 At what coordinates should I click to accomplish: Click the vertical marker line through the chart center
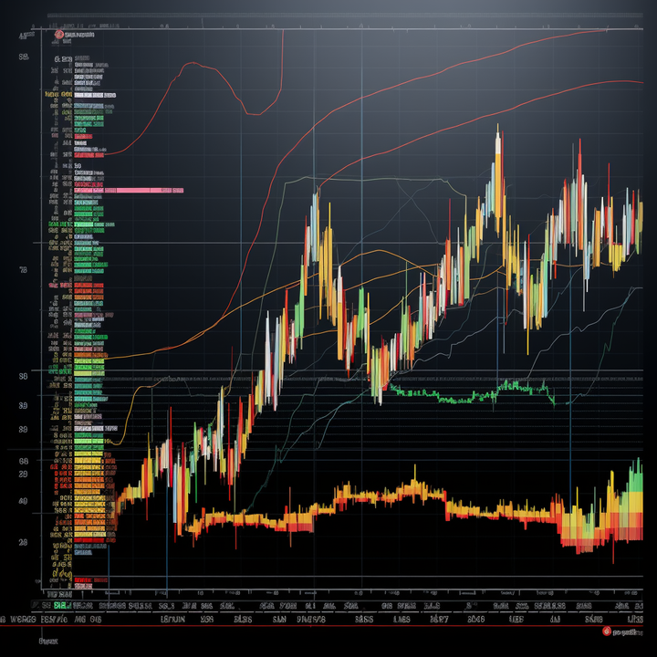point(362,310)
